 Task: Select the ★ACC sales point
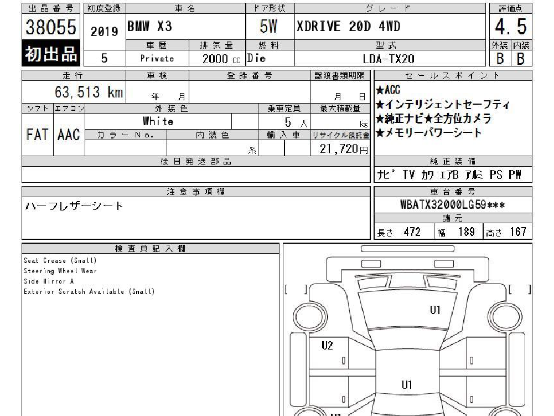(388, 90)
